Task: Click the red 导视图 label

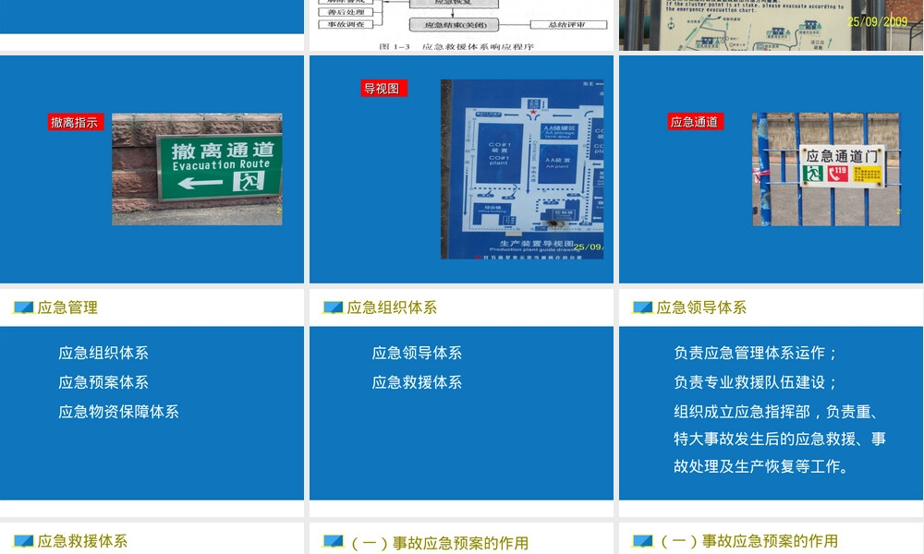Action: pyautogui.click(x=383, y=89)
